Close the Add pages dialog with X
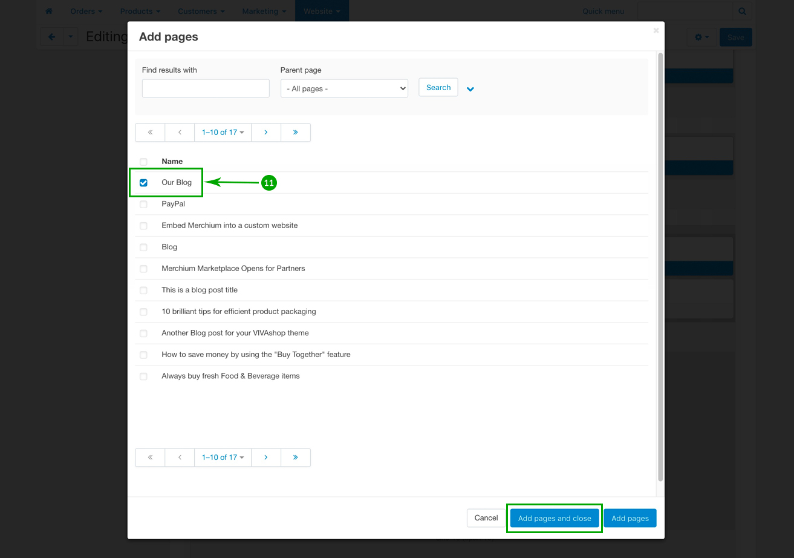The width and height of the screenshot is (794, 558). (x=656, y=30)
